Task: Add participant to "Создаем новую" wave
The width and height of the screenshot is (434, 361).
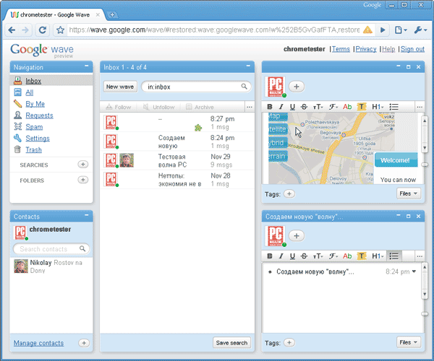Action: pos(297,236)
